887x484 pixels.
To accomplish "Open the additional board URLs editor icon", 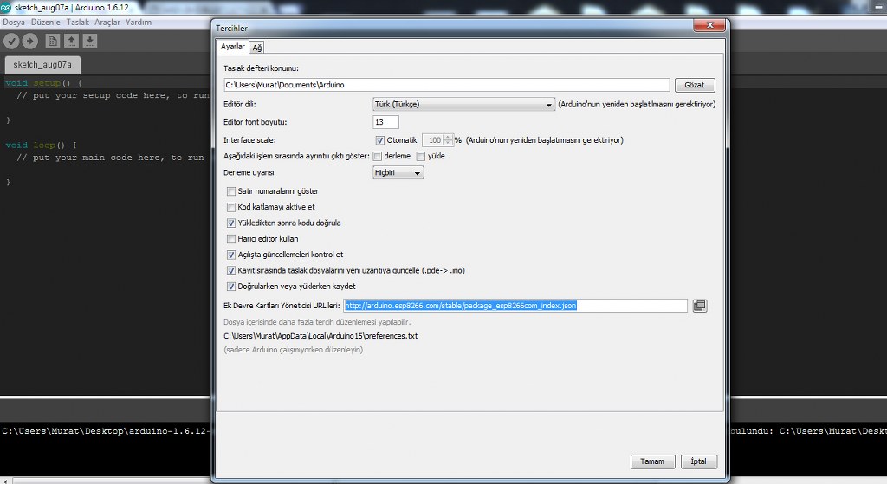I will [700, 306].
